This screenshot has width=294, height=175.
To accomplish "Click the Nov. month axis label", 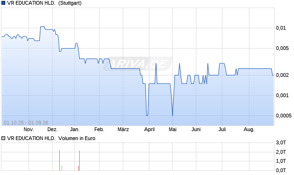I will point(28,129).
